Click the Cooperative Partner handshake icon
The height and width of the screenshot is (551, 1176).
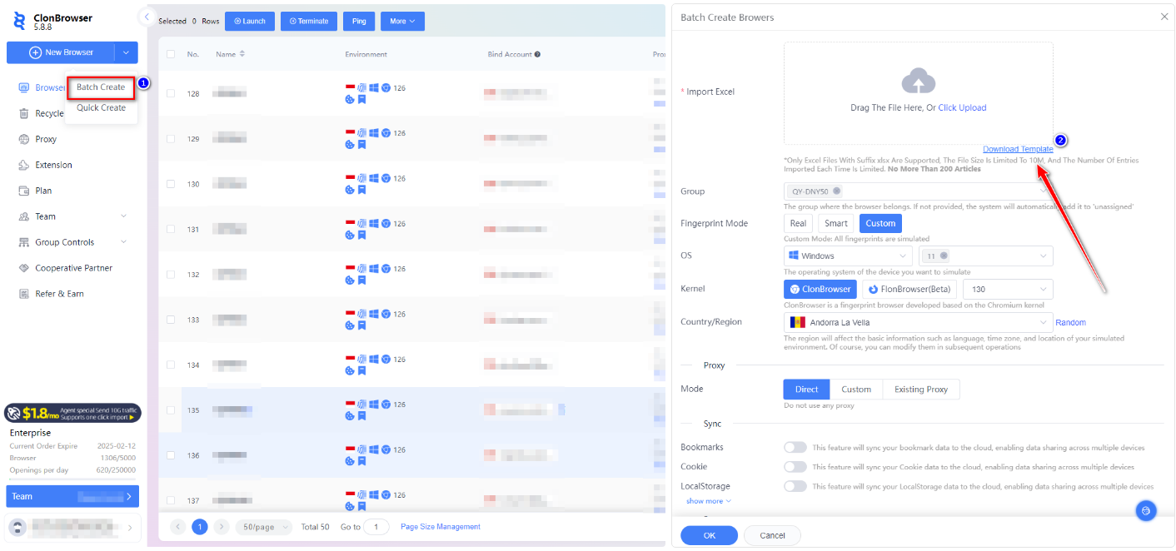tap(24, 268)
